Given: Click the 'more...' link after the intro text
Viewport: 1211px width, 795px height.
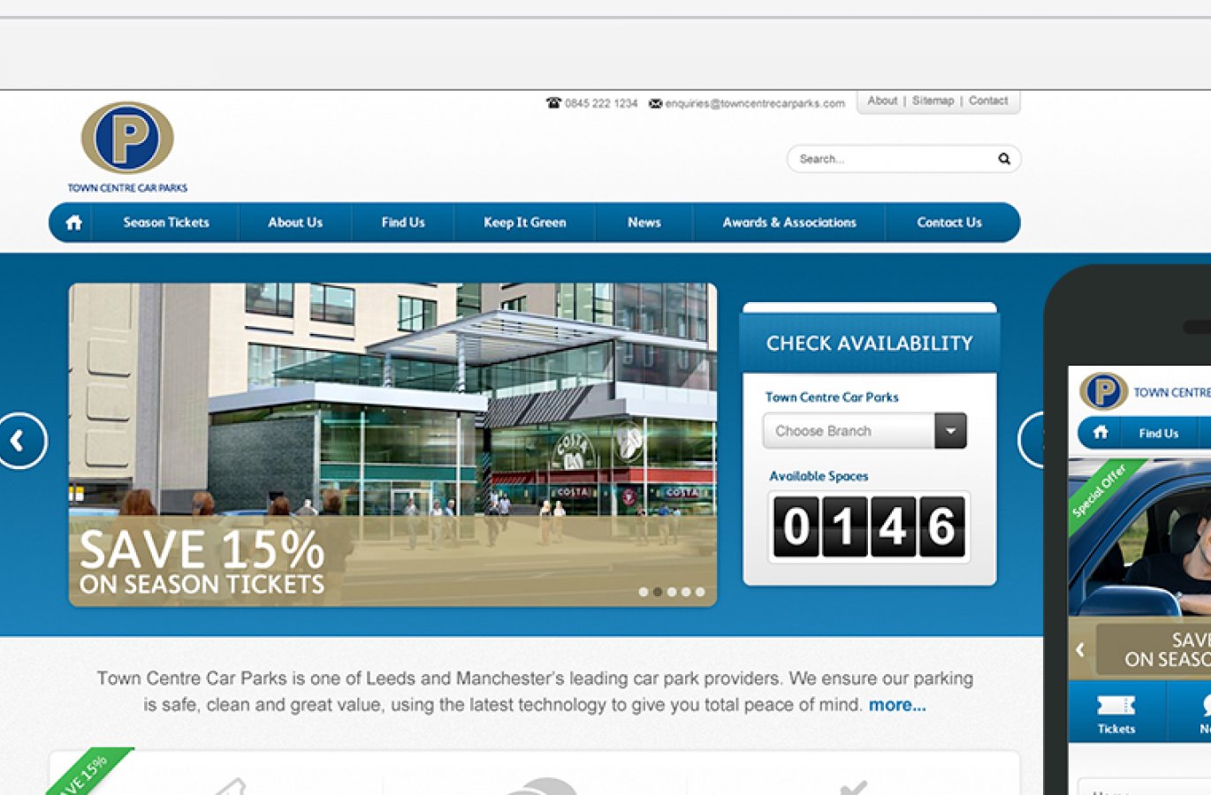Looking at the screenshot, I should [x=897, y=705].
